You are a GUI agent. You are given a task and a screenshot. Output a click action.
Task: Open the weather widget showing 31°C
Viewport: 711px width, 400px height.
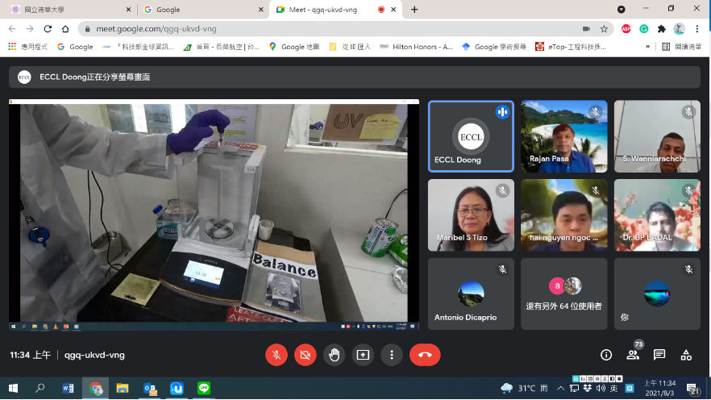tap(525, 388)
